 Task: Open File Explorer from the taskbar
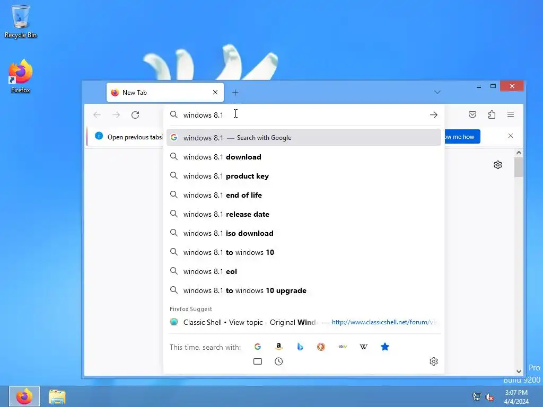click(57, 396)
